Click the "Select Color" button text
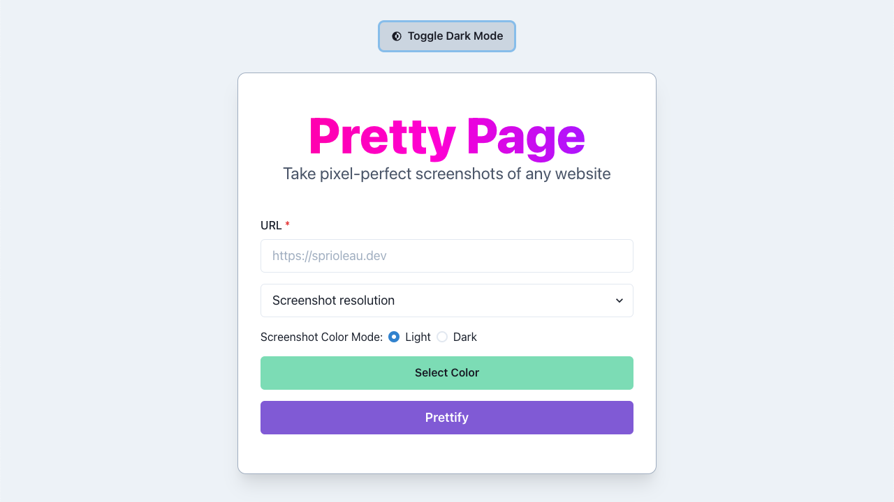 click(447, 373)
